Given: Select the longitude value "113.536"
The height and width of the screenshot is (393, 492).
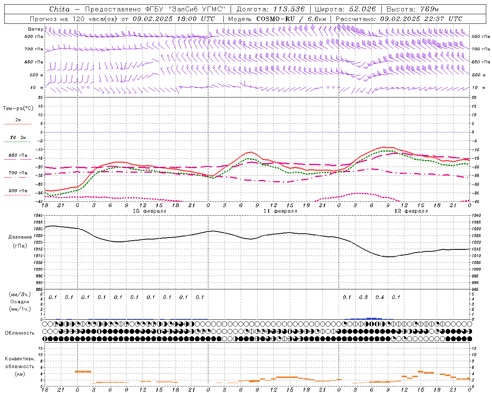Looking at the screenshot, I should (289, 9).
